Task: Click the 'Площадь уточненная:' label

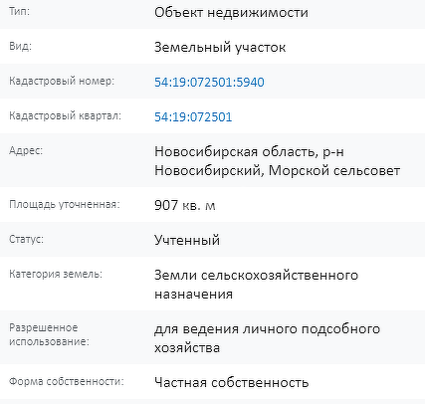Action: 65,204
